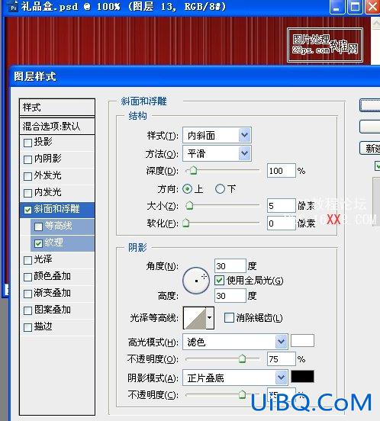
Task: Click the 软化 soften slider handle
Action: (186, 223)
